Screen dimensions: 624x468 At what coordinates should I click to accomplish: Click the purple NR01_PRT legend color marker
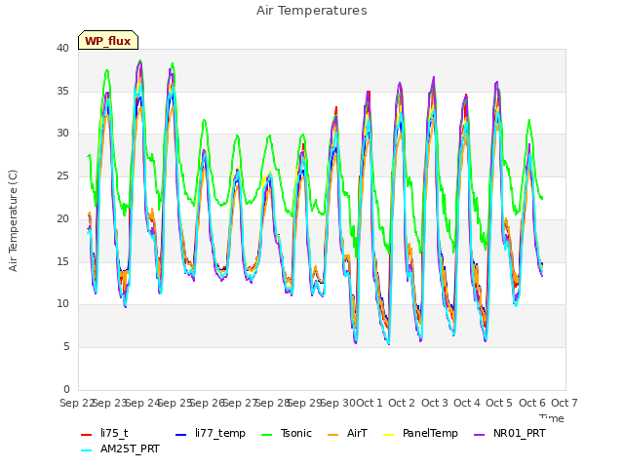[x=479, y=435]
